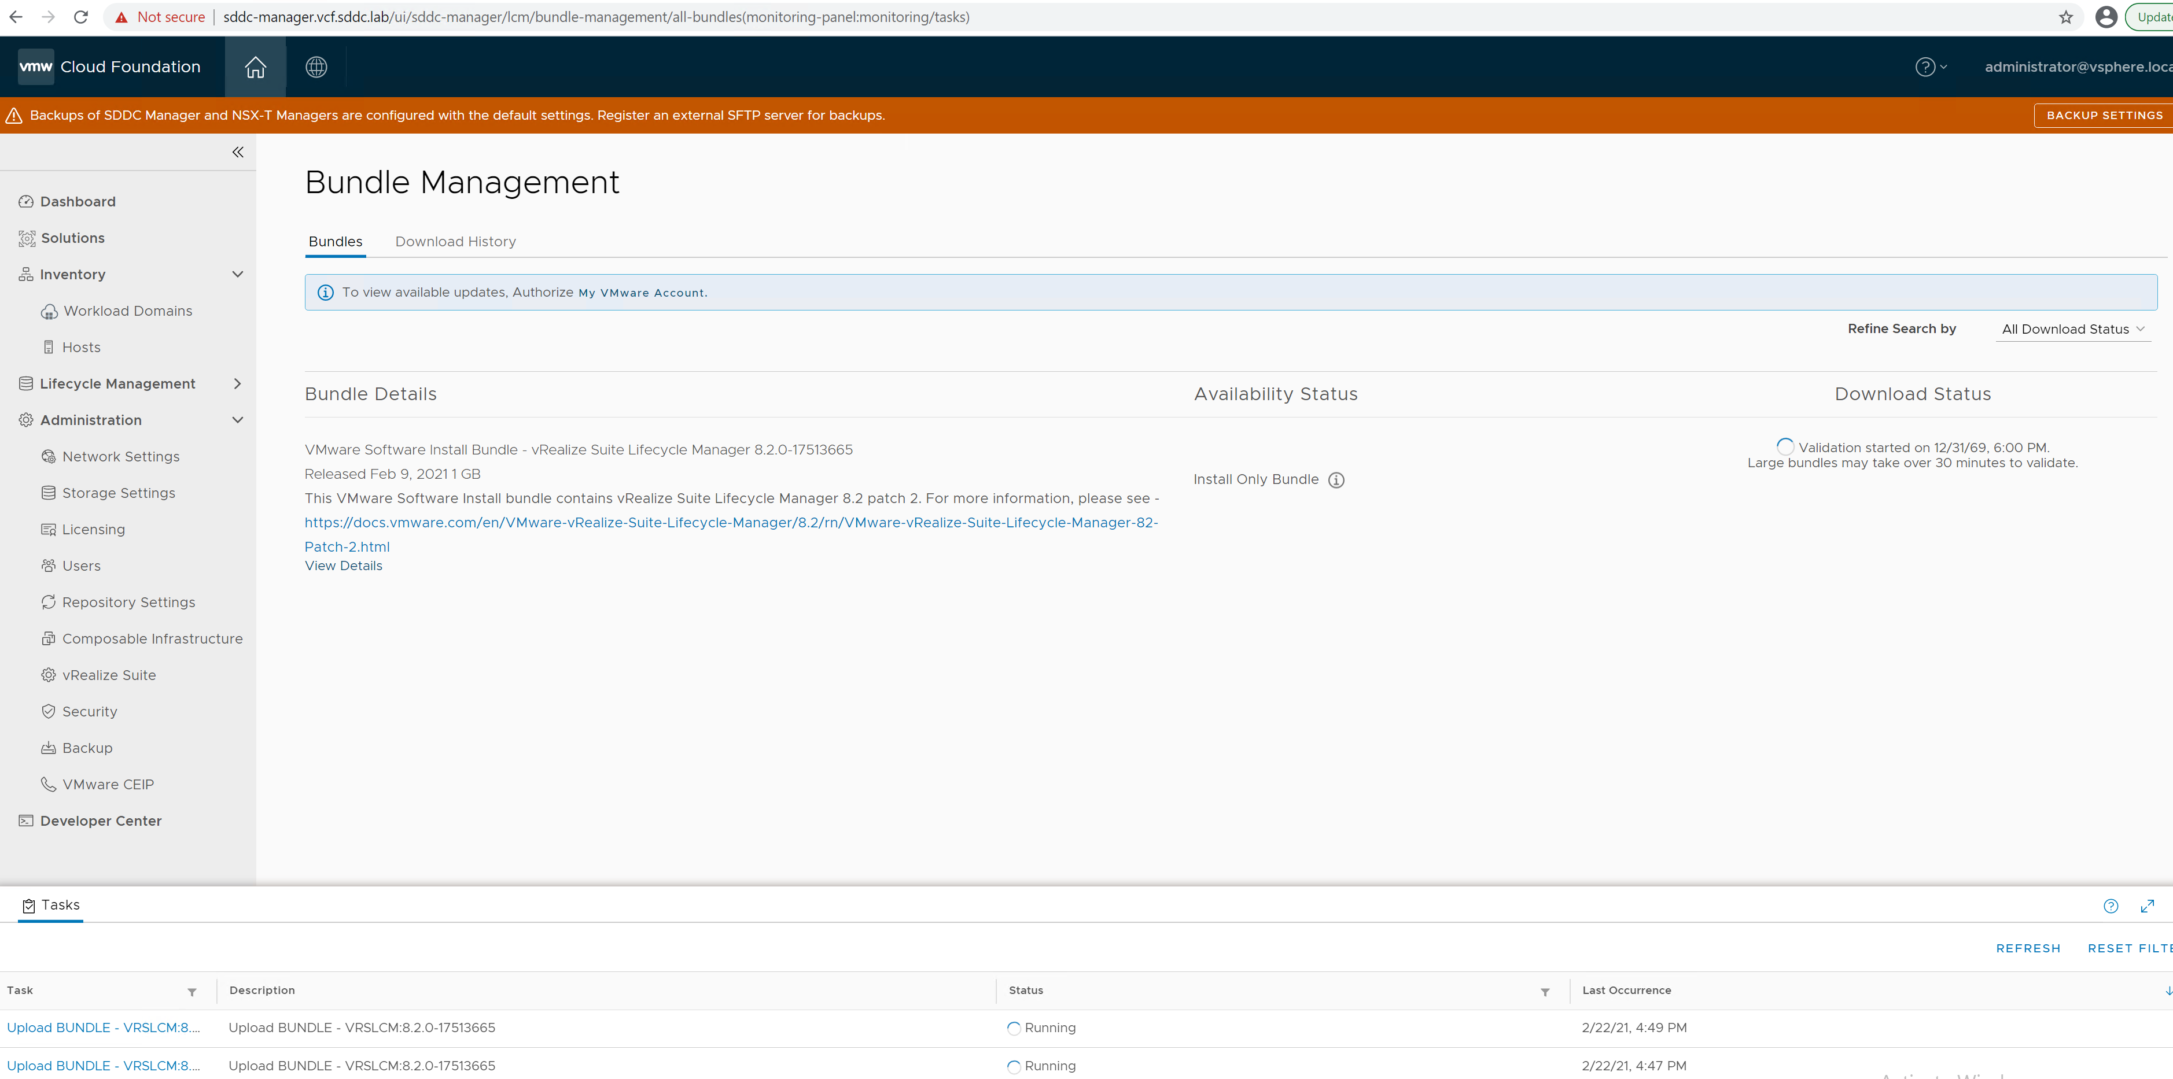
Task: Click the globe icon in header bar
Action: pyautogui.click(x=316, y=66)
